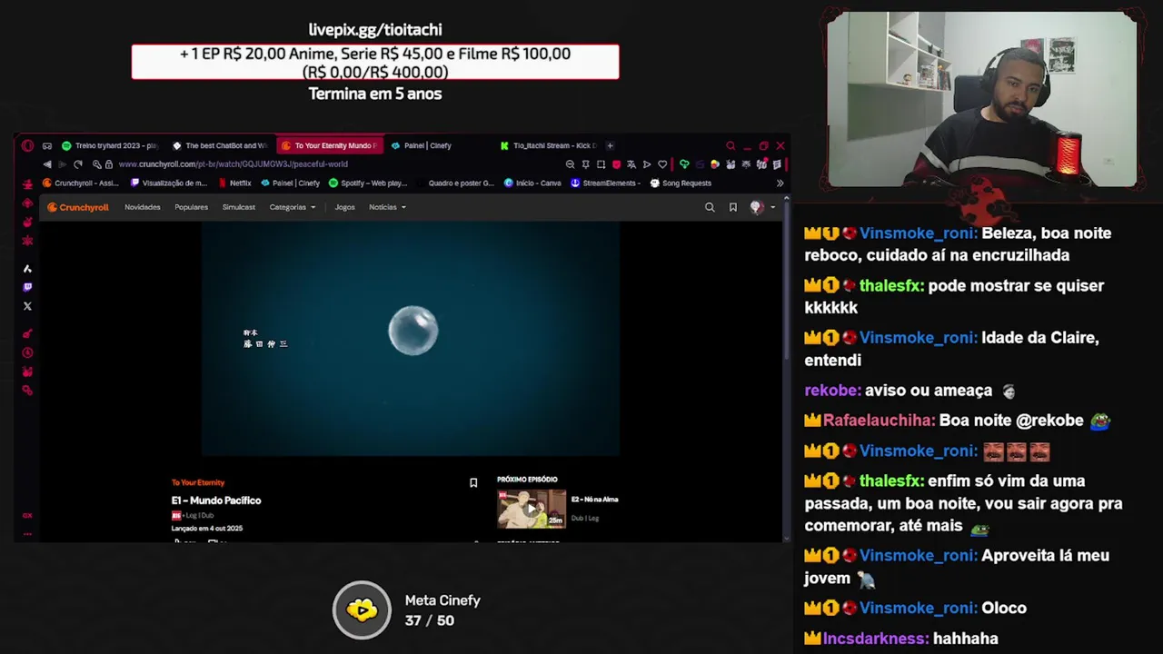The image size is (1163, 654).
Task: Play next episode thumbnail E2 - Nó na Alma
Action: click(532, 509)
